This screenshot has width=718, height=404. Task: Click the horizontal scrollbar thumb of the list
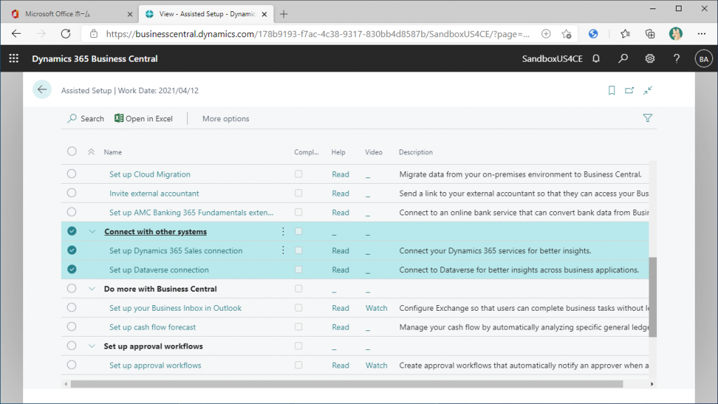pyautogui.click(x=346, y=384)
